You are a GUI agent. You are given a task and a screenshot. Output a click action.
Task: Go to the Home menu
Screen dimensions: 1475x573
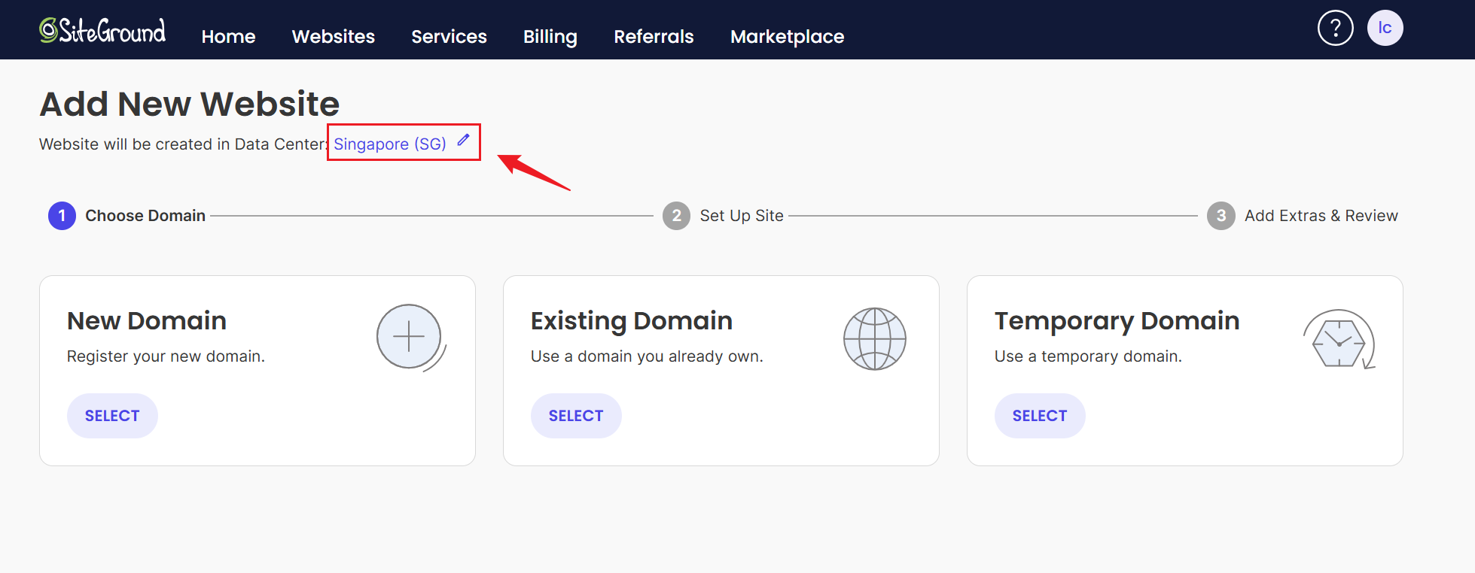pyautogui.click(x=228, y=37)
